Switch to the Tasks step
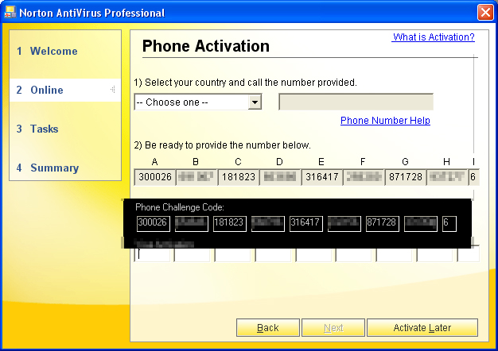 point(44,129)
